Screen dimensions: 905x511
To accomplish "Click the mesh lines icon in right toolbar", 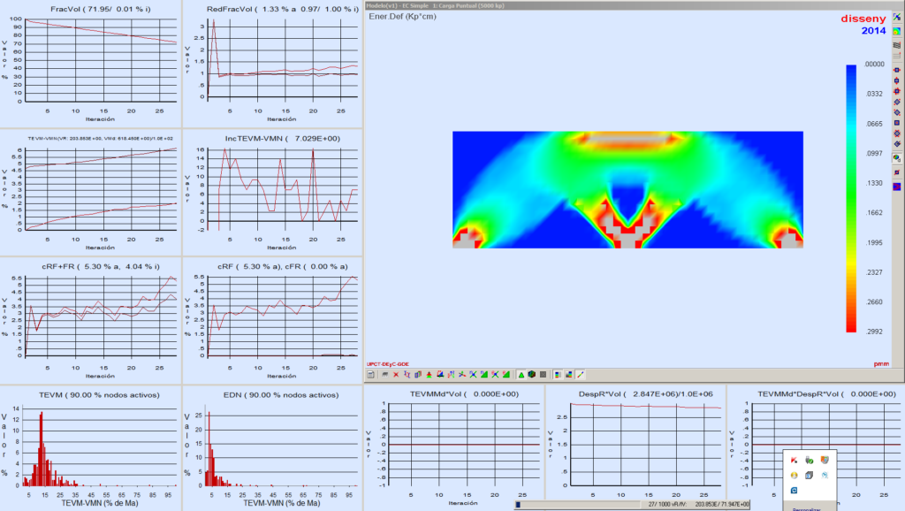I will click(x=897, y=45).
